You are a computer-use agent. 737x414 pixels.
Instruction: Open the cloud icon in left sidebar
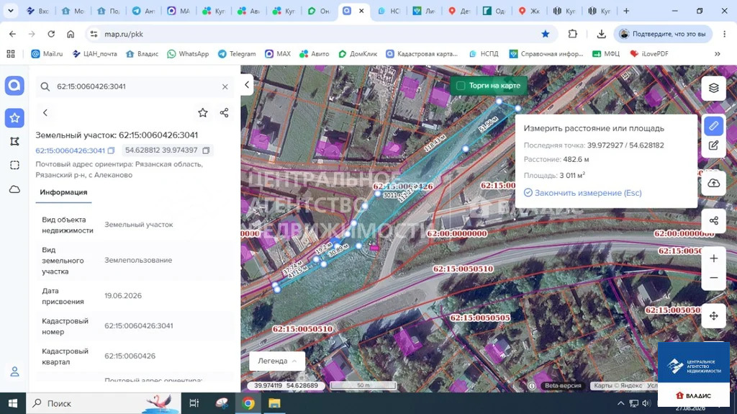pos(14,189)
